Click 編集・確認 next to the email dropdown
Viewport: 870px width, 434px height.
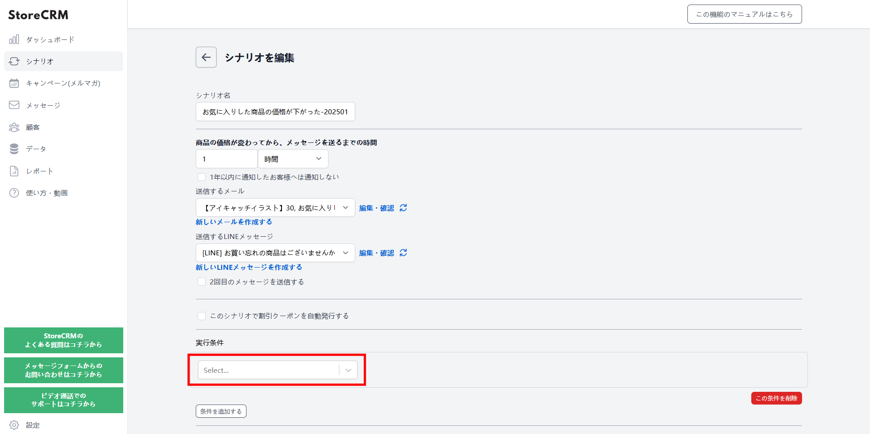(377, 208)
